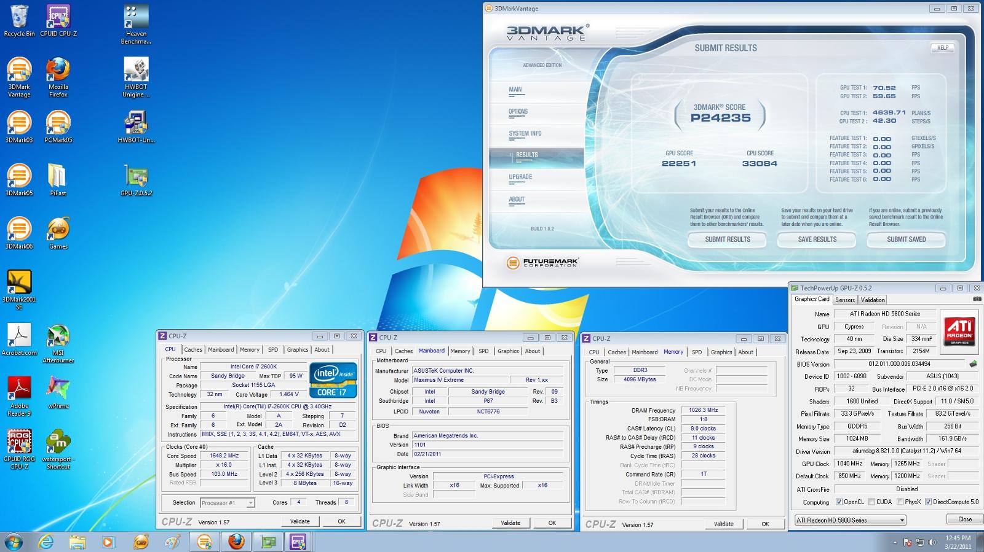Open the GPU-Z.0.5.2 desktop icon
The width and height of the screenshot is (984, 552).
136,180
